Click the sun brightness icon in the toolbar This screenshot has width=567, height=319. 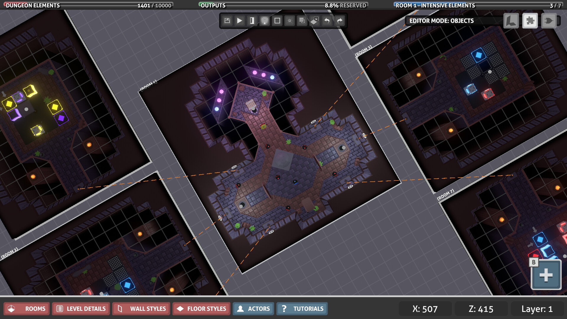pos(290,21)
